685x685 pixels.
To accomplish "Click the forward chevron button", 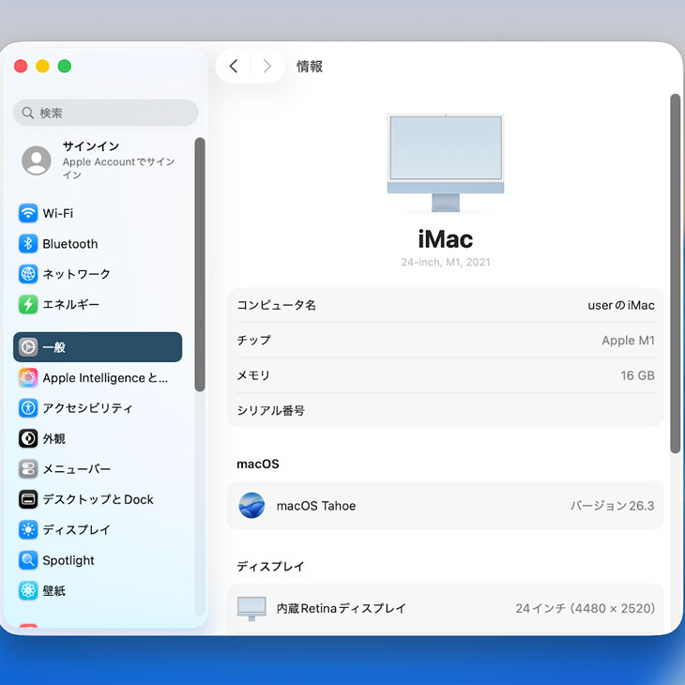I will click(x=267, y=66).
